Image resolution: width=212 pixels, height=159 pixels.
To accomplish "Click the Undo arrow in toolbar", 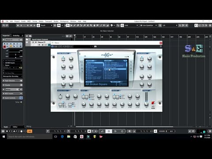I will pos(4,25).
